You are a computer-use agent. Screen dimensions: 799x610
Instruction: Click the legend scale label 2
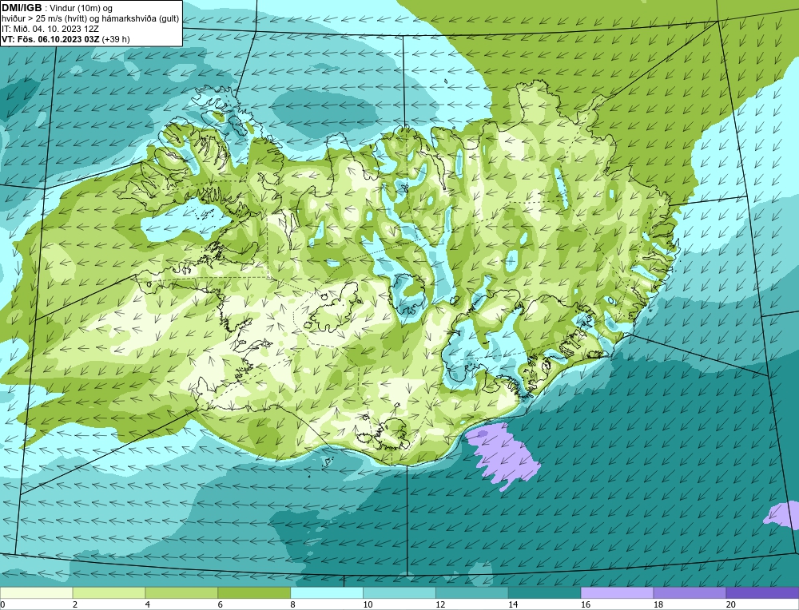(x=75, y=604)
